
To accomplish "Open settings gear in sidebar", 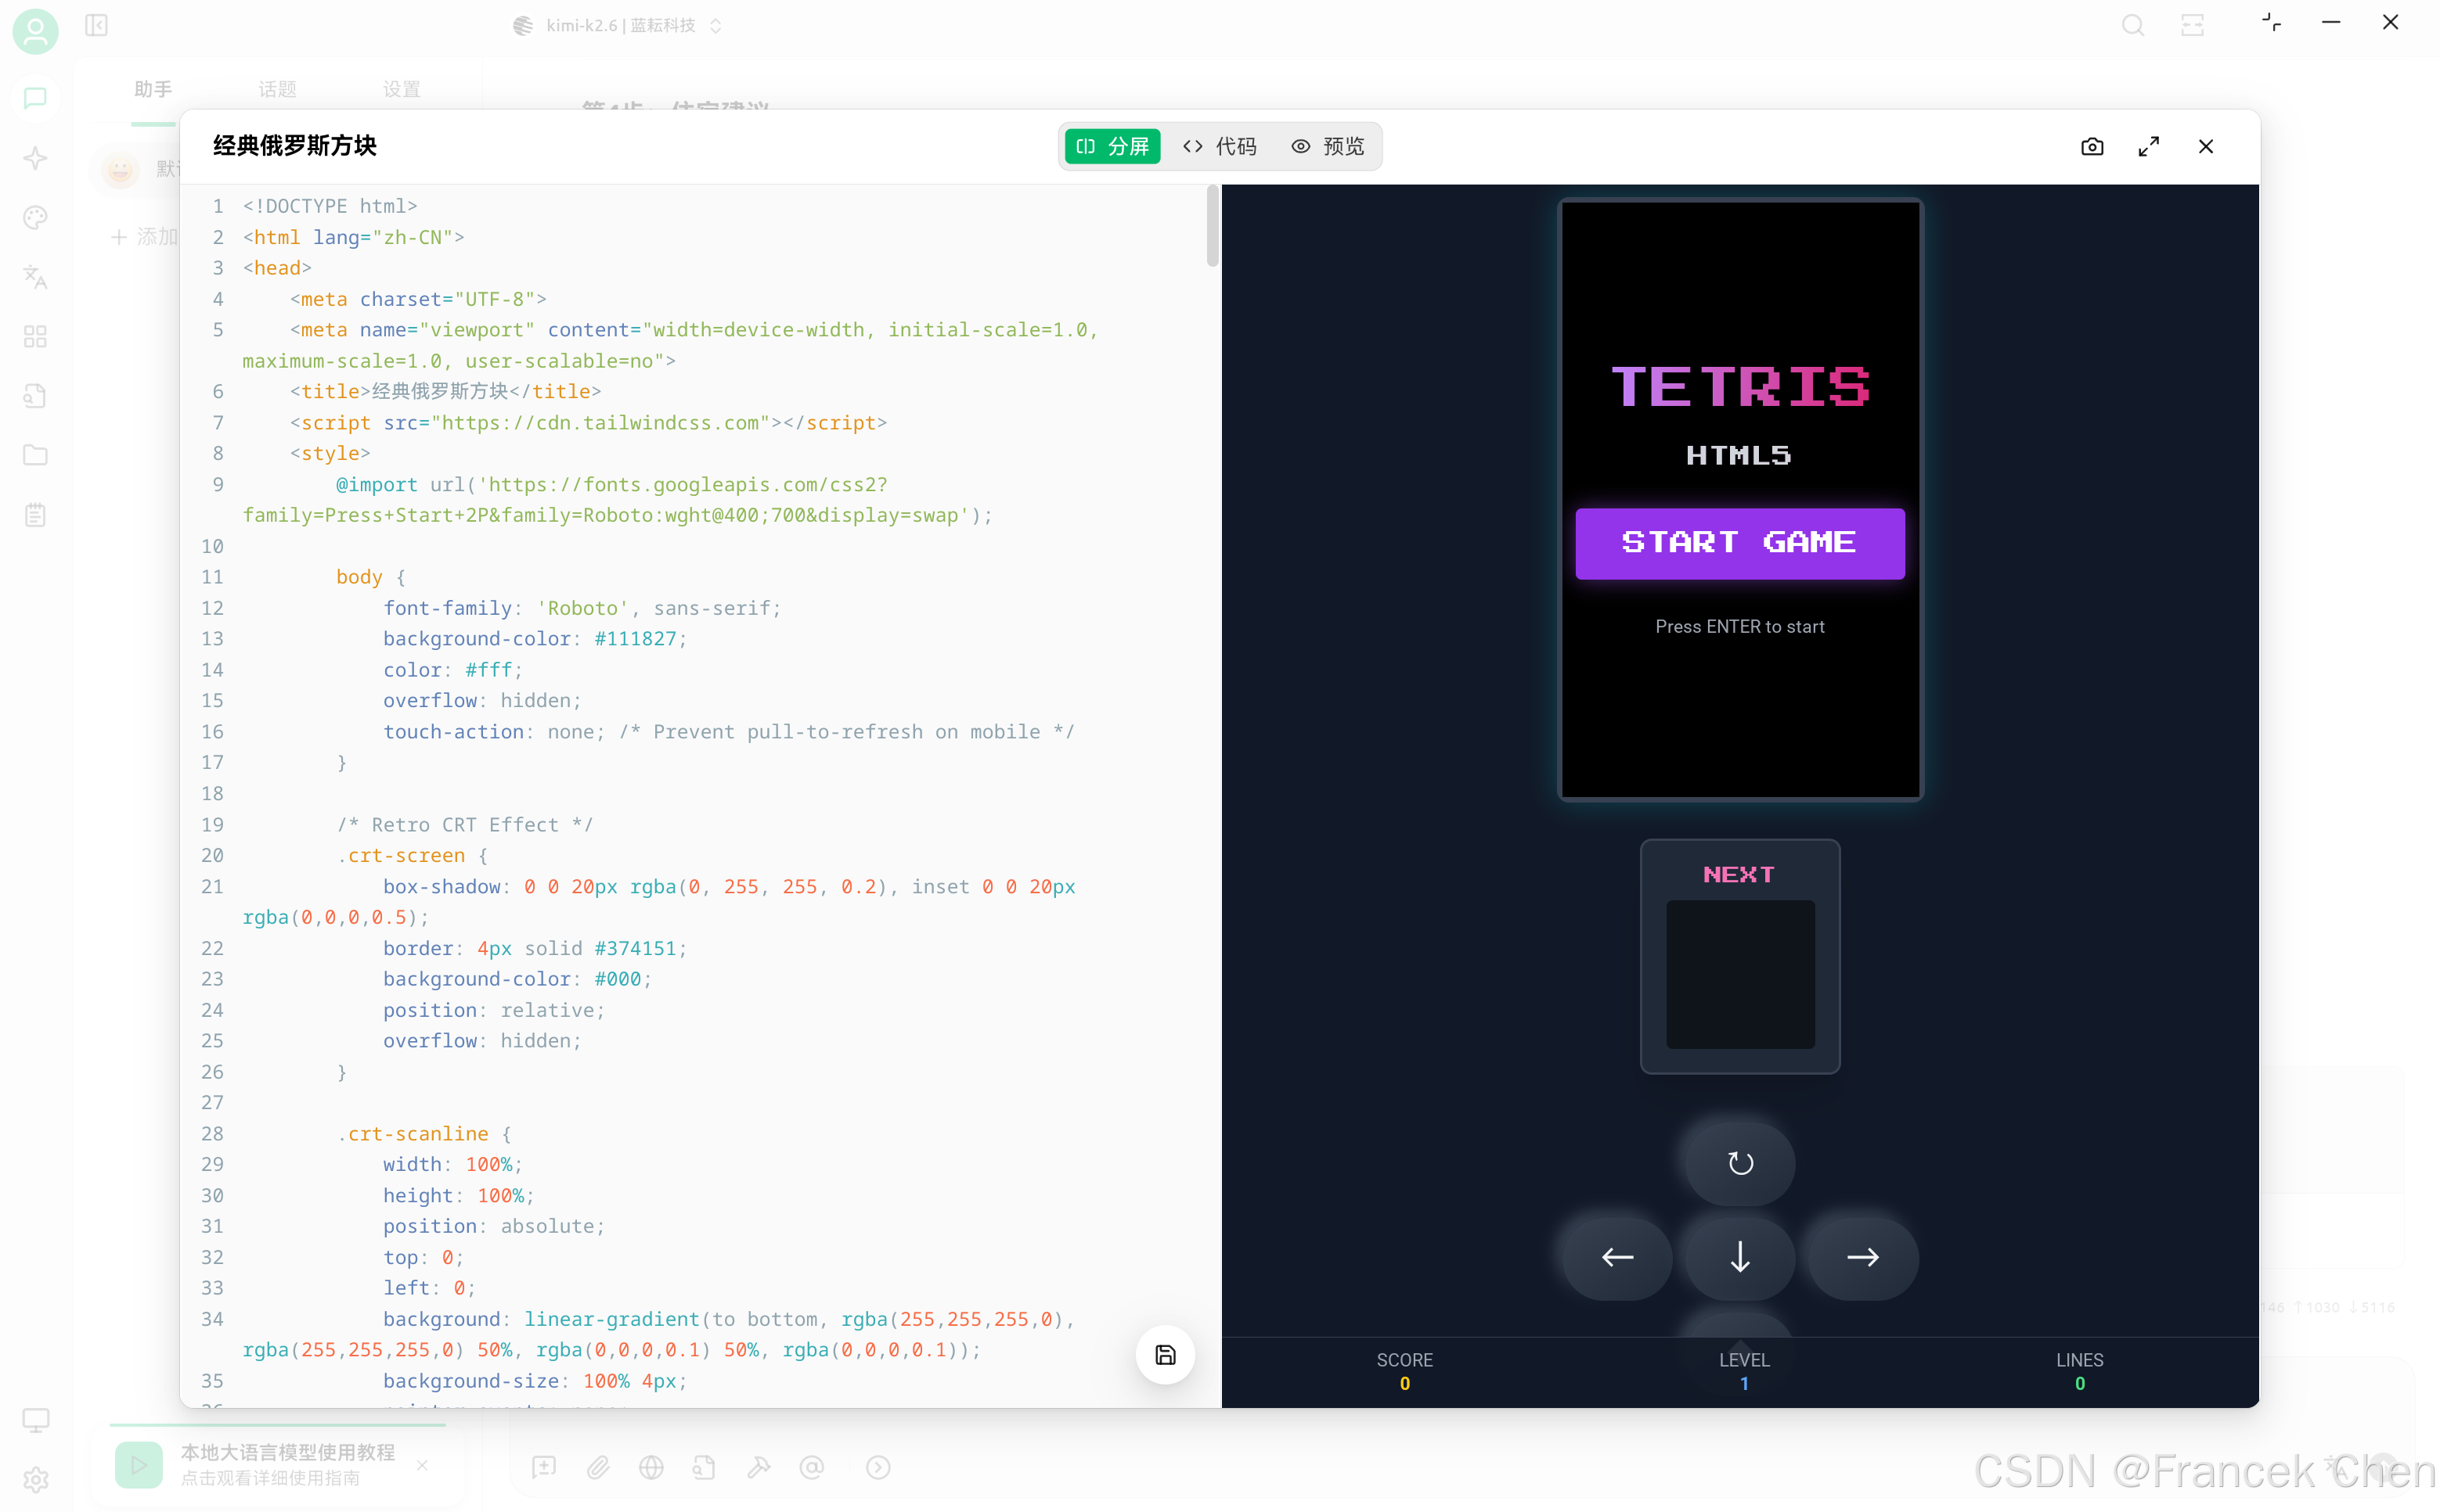I will pyautogui.click(x=35, y=1480).
